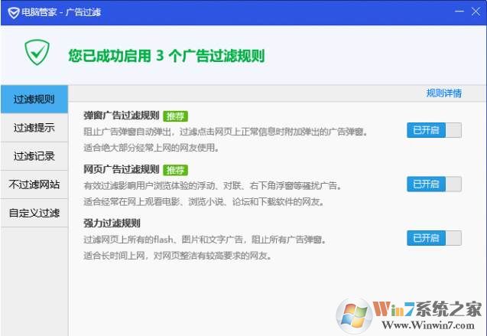The width and height of the screenshot is (487, 336).
Task: Click the description starting 有效过滤影响用户浏览体验
Action: coord(213,186)
